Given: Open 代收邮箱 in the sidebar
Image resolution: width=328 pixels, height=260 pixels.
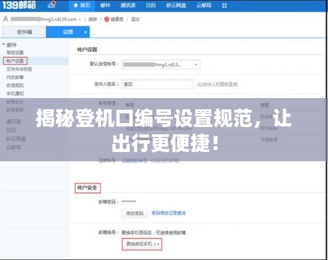Looking at the screenshot, I should pos(15,77).
